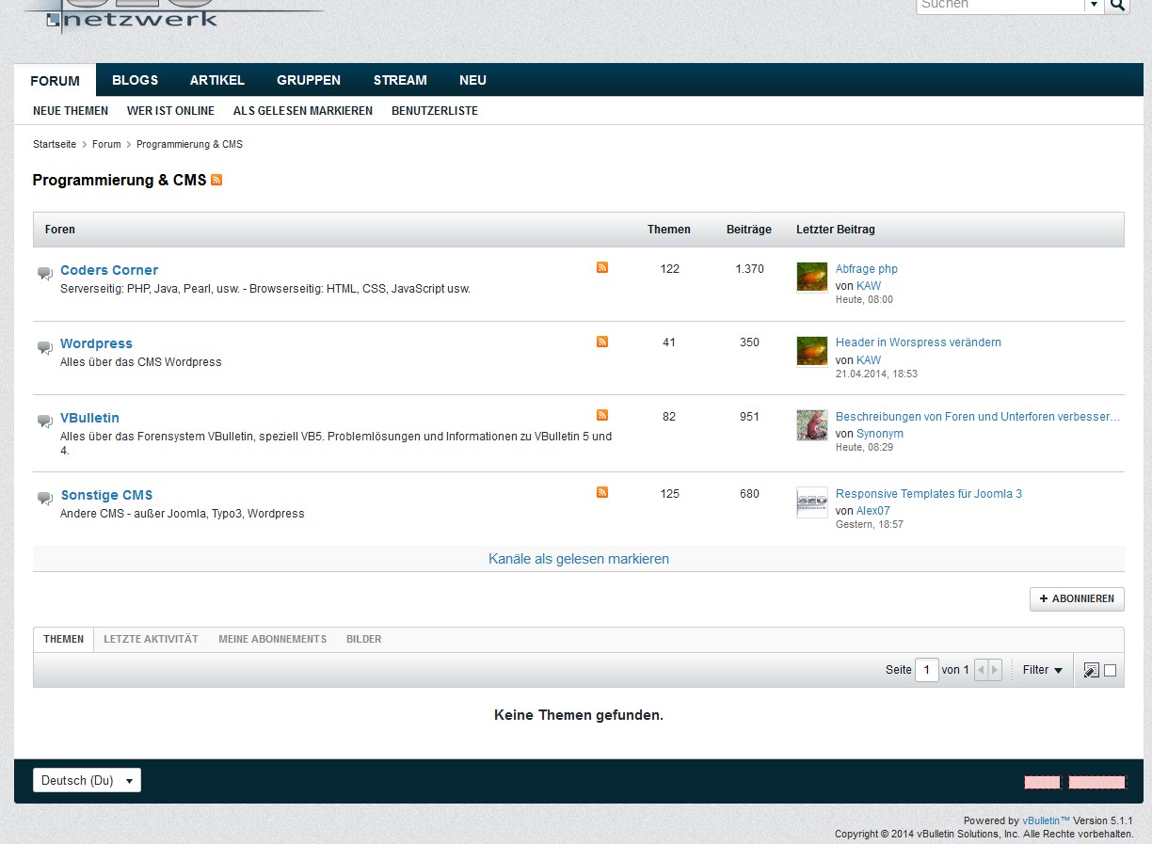Open the Deutsch (Du) language selector
Screen dimensions: 1152x844
pyautogui.click(x=87, y=780)
